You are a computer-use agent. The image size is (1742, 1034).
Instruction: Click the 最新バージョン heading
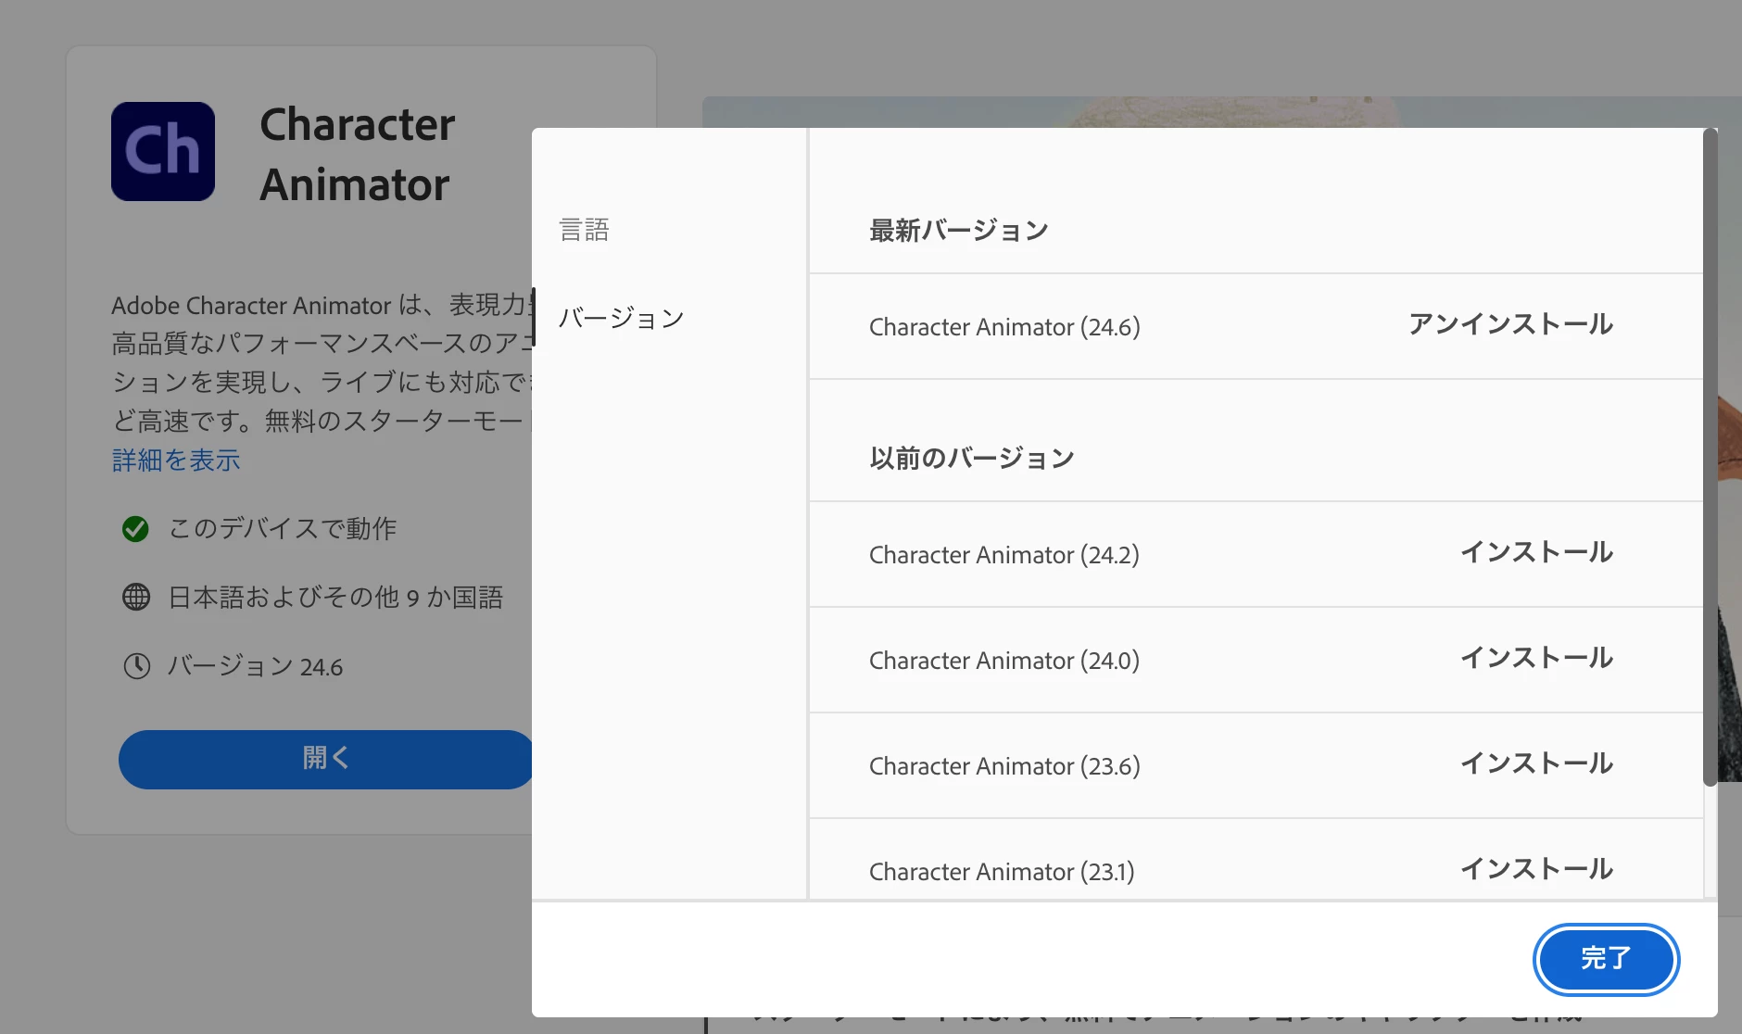[x=959, y=231]
